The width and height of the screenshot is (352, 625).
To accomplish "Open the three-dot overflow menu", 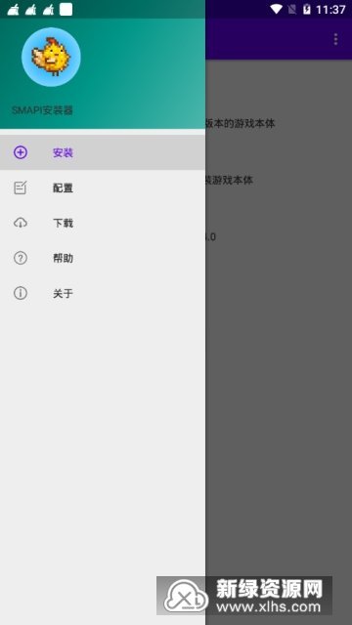I will pos(335,39).
